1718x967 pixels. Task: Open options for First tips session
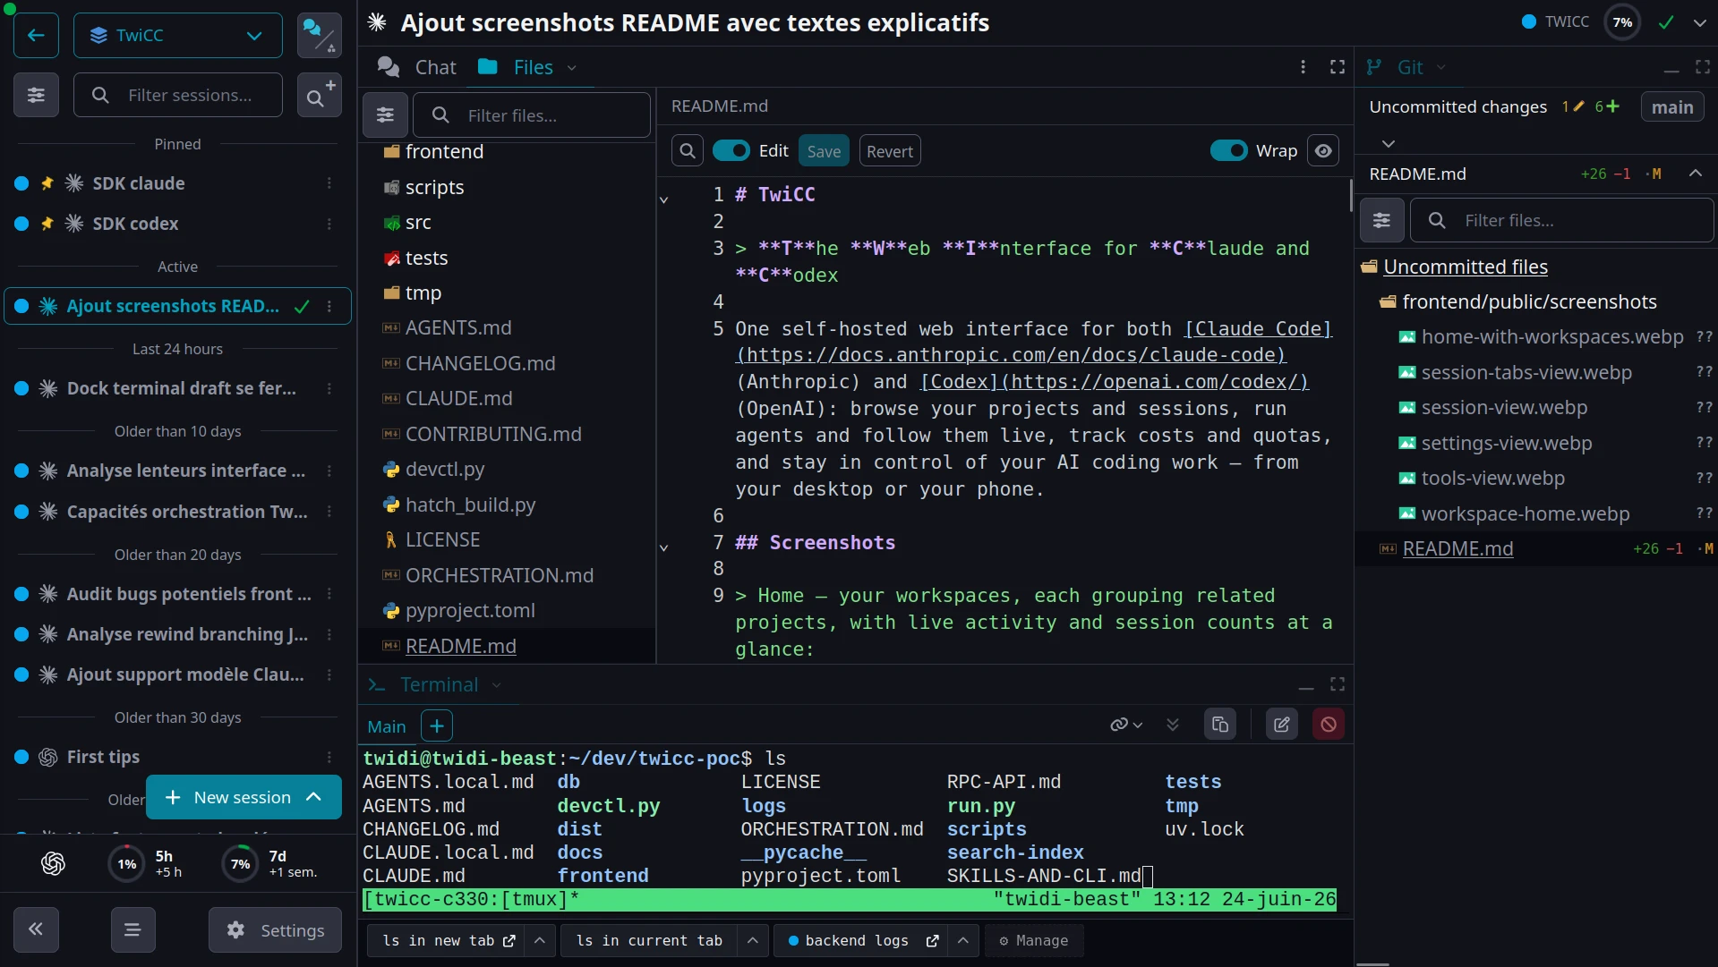pyautogui.click(x=329, y=757)
